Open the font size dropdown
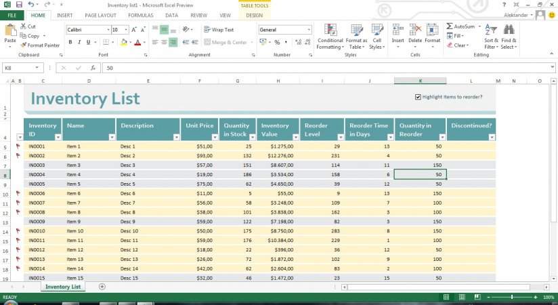Image resolution: width=558 pixels, height=305 pixels. click(x=126, y=30)
